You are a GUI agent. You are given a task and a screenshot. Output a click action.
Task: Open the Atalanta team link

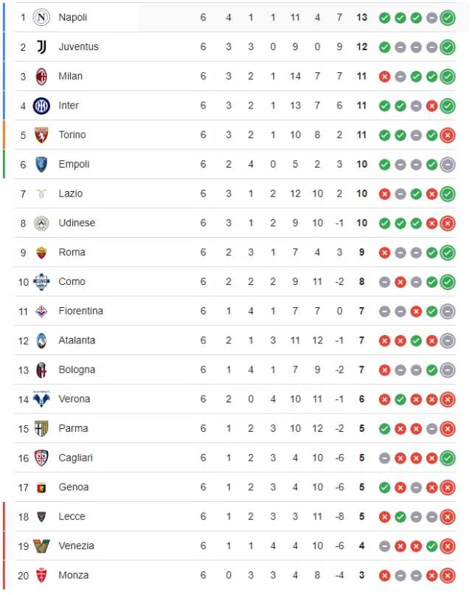pyautogui.click(x=77, y=340)
